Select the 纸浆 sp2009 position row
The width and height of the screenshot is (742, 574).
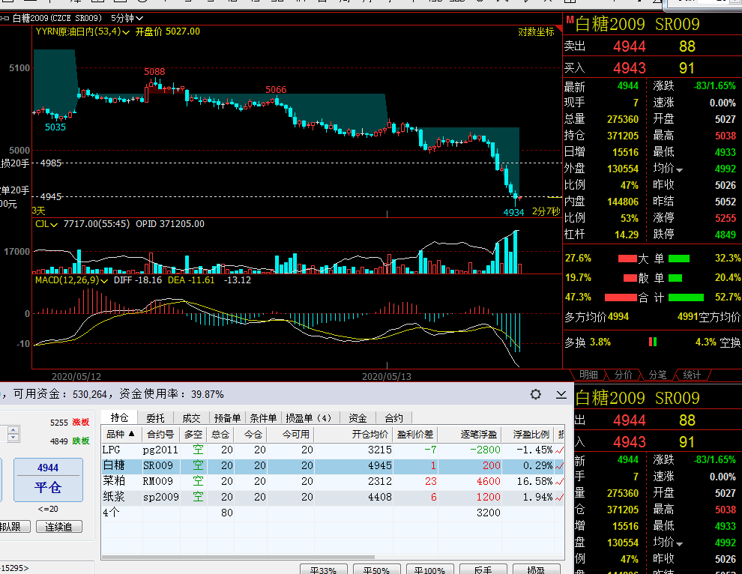coord(333,498)
